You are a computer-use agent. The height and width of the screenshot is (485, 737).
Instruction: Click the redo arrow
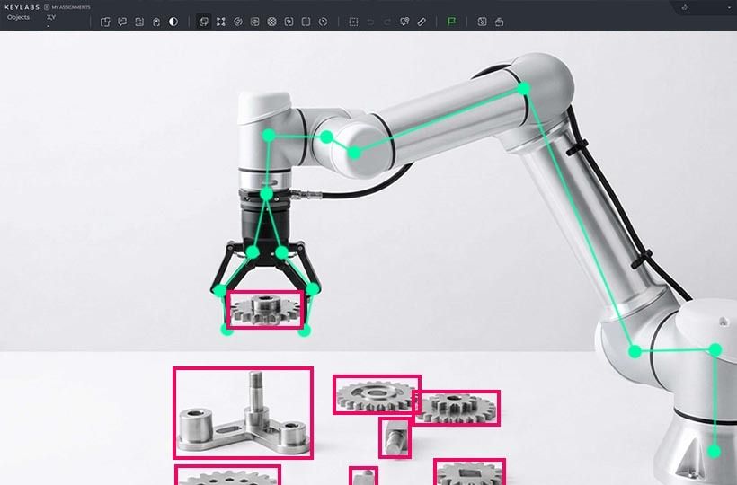click(x=387, y=22)
